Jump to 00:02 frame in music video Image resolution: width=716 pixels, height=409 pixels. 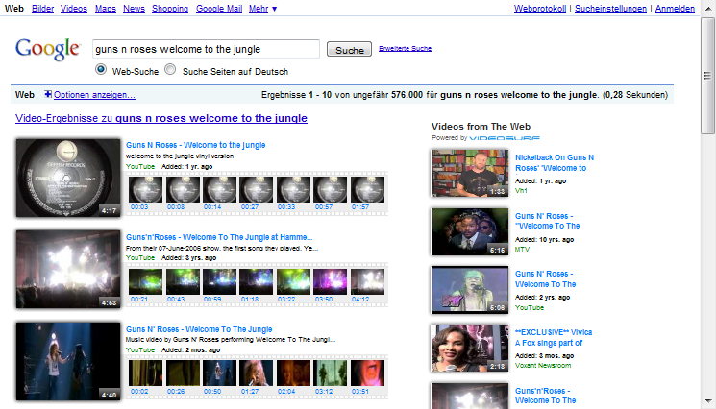click(x=145, y=373)
